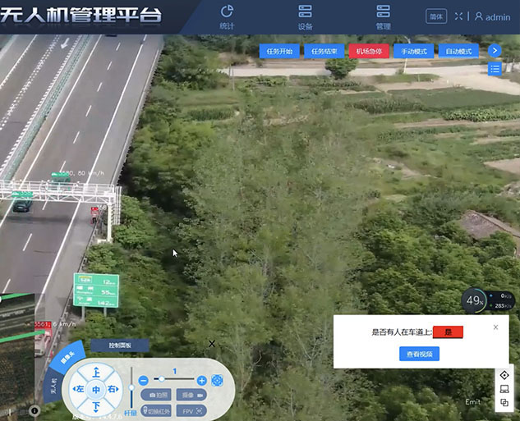Click 查看视频 to view the video
Screen dimensions: 520x421
[419, 354]
